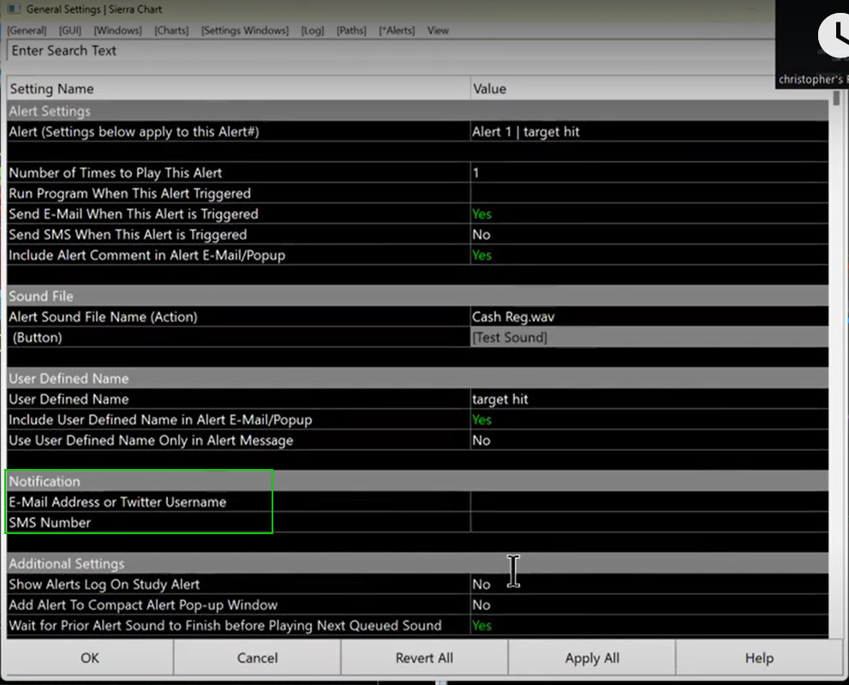Click 'Number of Times to Play This Alert' label

pos(116,173)
